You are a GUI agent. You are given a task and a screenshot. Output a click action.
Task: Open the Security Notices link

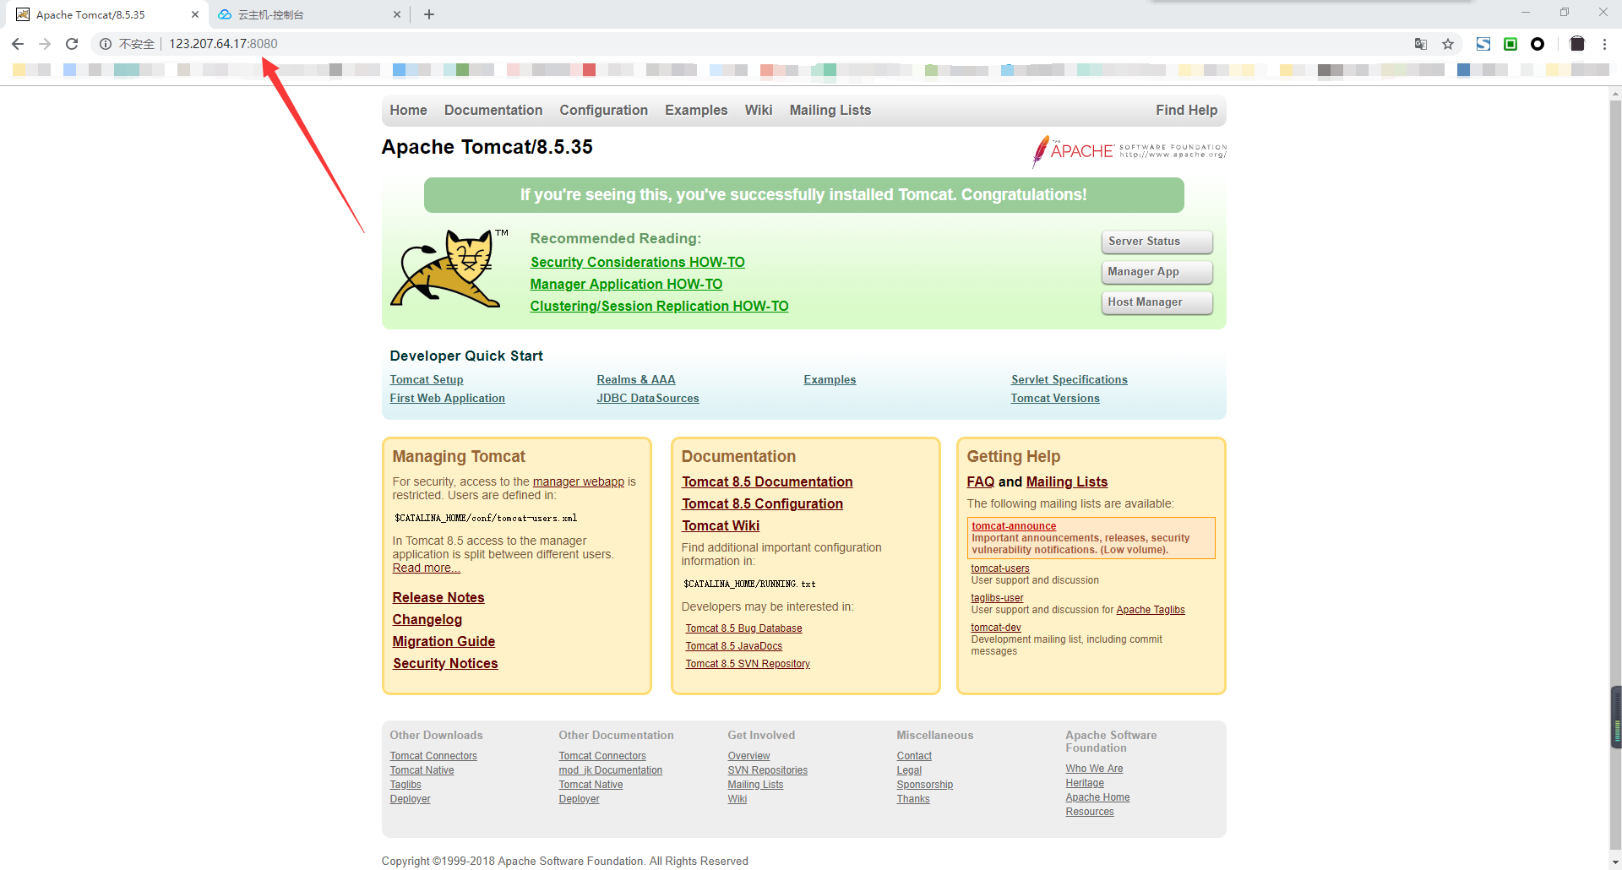pyautogui.click(x=445, y=664)
